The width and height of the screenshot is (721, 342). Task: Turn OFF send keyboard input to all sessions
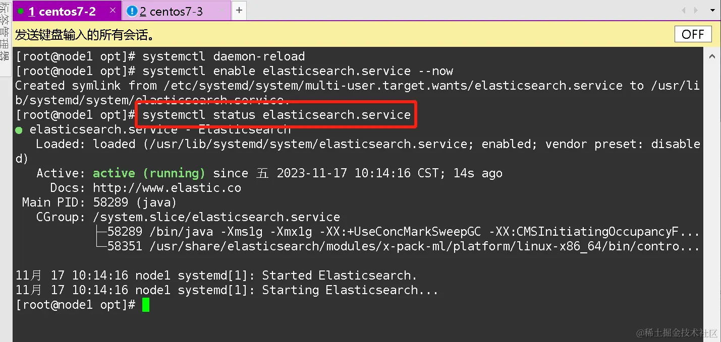click(x=693, y=34)
